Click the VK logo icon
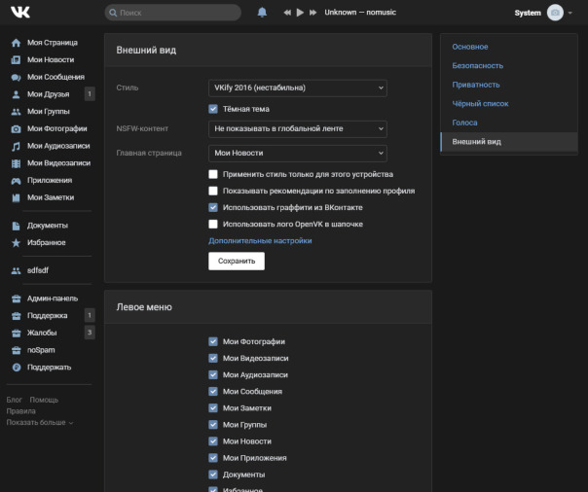The width and height of the screenshot is (588, 492). (18, 13)
